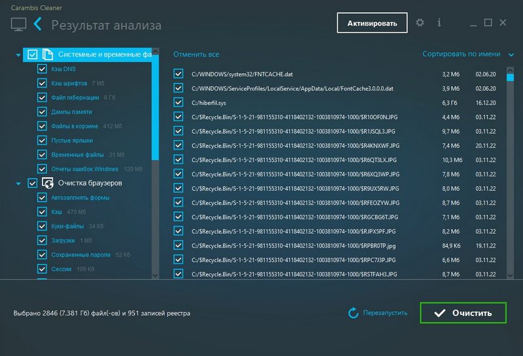This screenshot has height=356, width=523.
Task: Uncheck Пустые ярлыки checkbox
Action: pyautogui.click(x=42, y=140)
